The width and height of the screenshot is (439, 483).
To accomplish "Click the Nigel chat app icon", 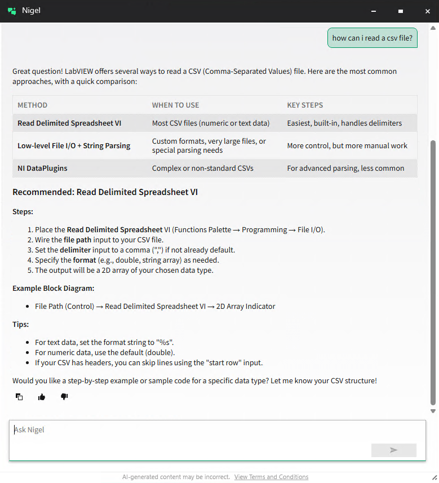I will (x=12, y=11).
